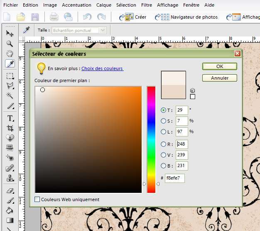The height and width of the screenshot is (231, 260).
Task: Click the T hue value field 29
Action: pyautogui.click(x=182, y=110)
